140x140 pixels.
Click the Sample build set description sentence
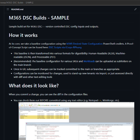[x=54, y=27]
